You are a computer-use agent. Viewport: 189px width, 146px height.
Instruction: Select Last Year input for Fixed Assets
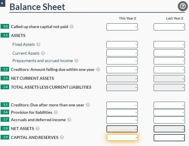(x=169, y=45)
